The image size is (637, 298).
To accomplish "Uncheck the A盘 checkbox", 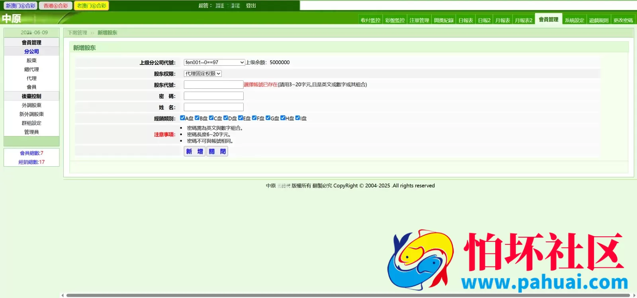I will (x=182, y=118).
